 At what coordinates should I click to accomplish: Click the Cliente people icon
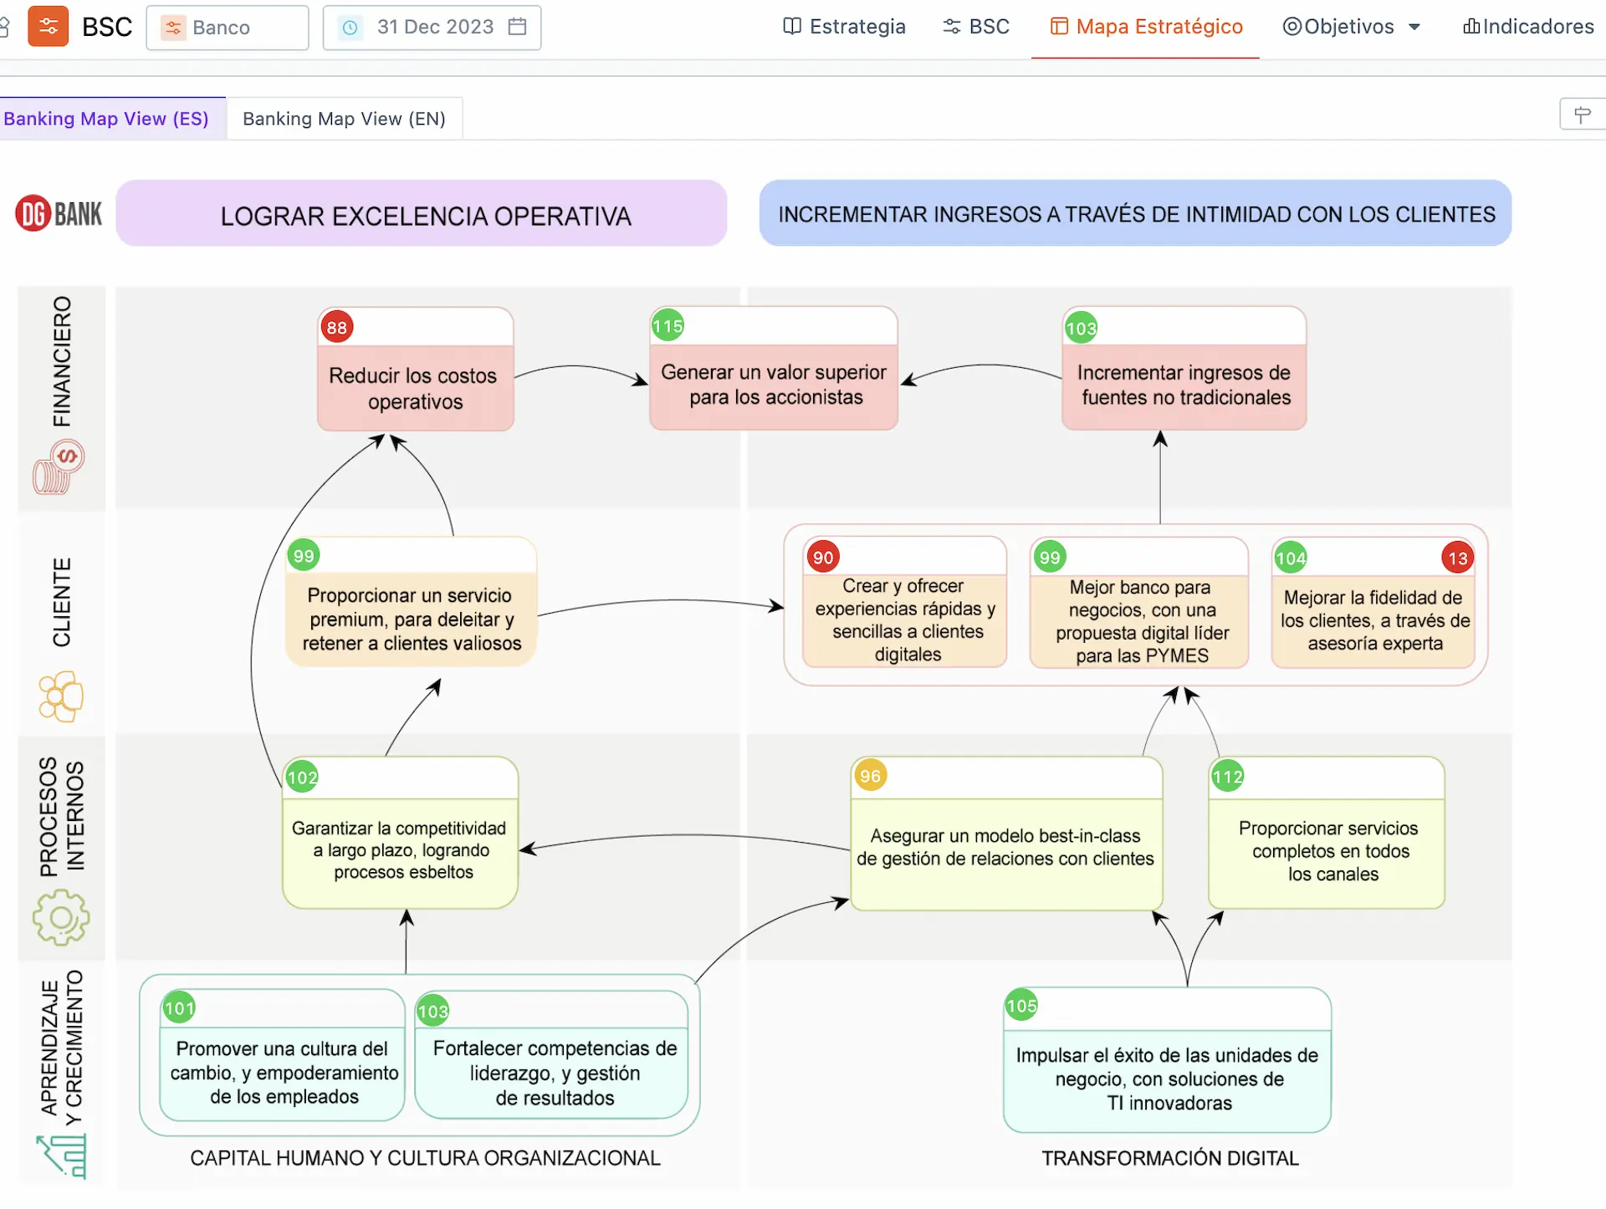(61, 696)
